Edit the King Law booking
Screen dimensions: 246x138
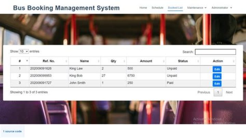click(217, 69)
